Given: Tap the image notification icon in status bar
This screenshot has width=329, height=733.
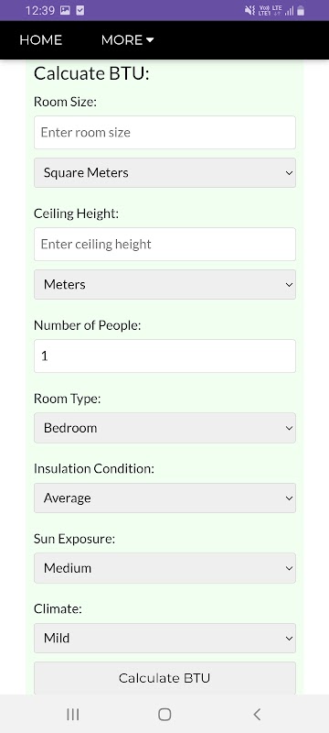Looking at the screenshot, I should pos(65,10).
